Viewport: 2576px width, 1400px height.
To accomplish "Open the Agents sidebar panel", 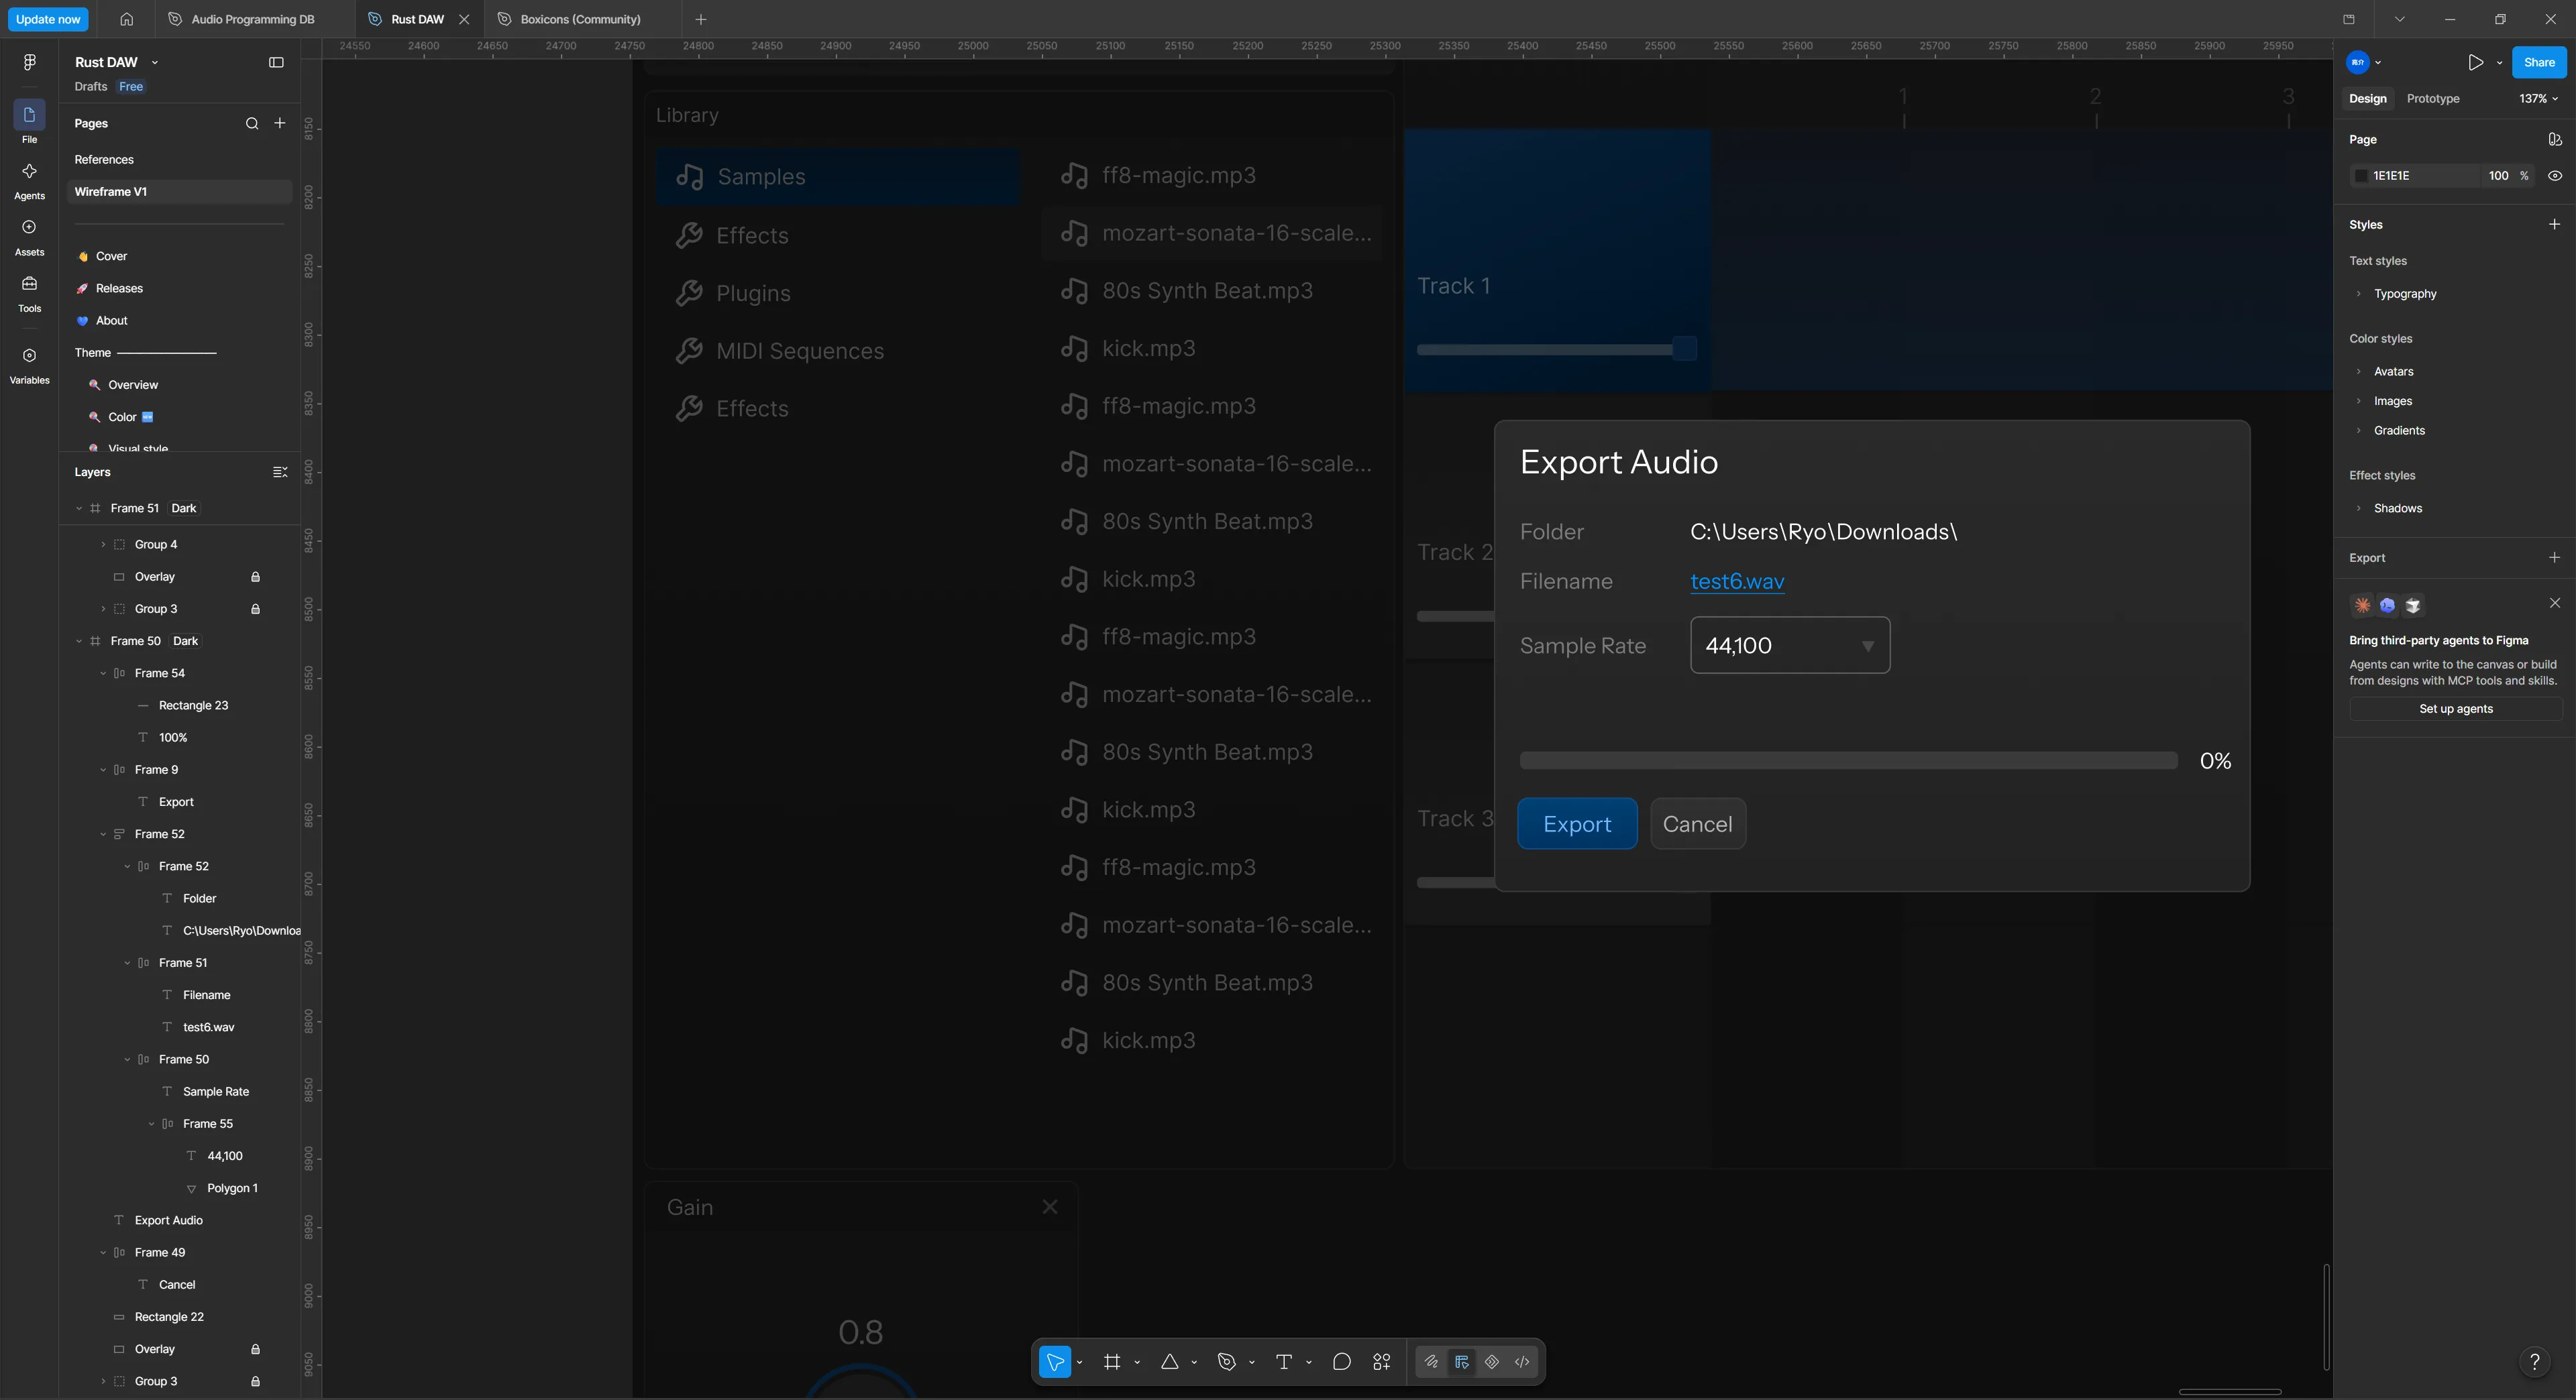I will click(29, 180).
